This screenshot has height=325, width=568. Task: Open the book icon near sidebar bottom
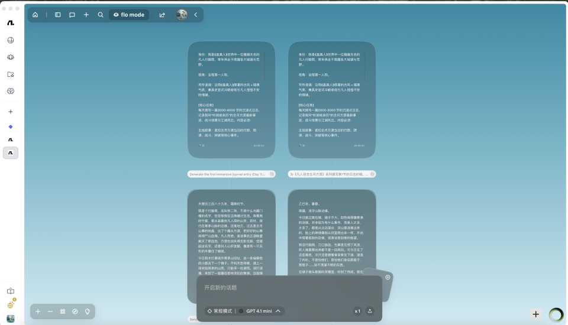[11, 291]
